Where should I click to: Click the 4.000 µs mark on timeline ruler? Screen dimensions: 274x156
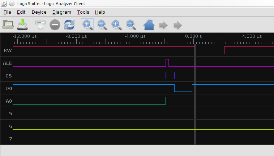click(x=252, y=36)
